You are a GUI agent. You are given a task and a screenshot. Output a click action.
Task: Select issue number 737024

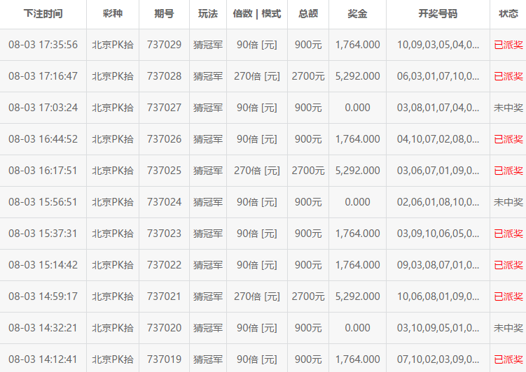[x=164, y=202]
